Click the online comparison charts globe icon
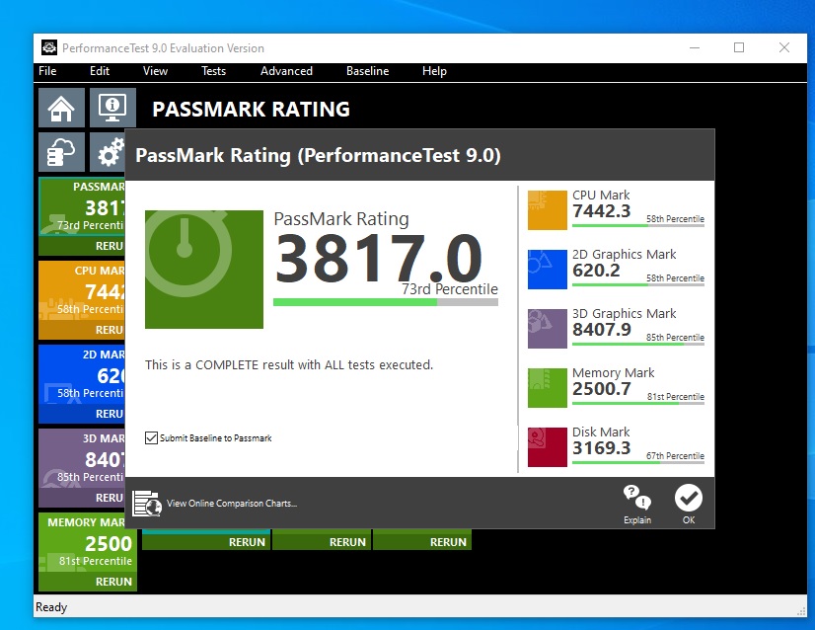Image resolution: width=815 pixels, height=630 pixels. tap(147, 503)
